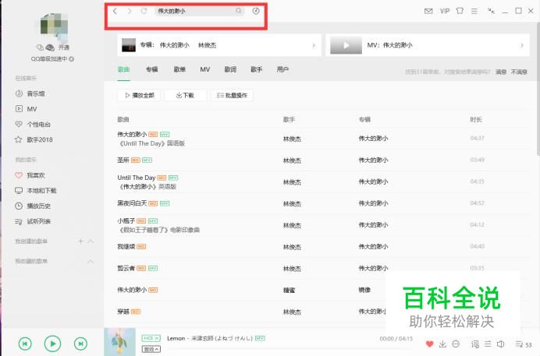Screen dimensions: 540x356
Task: Click the 批量操作 button
Action: coord(232,95)
